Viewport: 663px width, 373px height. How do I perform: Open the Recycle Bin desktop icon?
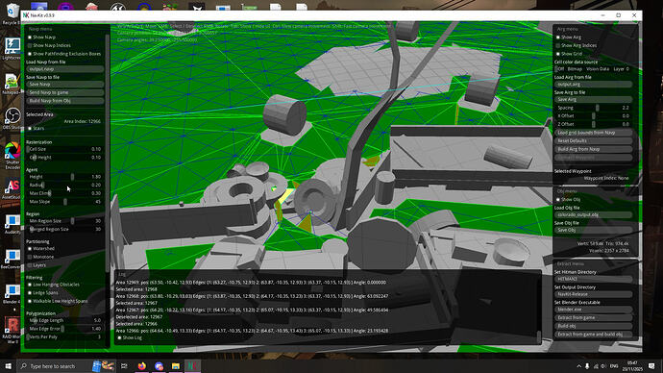pos(12,13)
